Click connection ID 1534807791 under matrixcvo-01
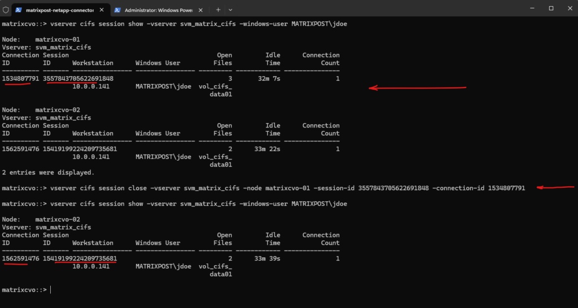This screenshot has width=578, height=308. [20, 79]
